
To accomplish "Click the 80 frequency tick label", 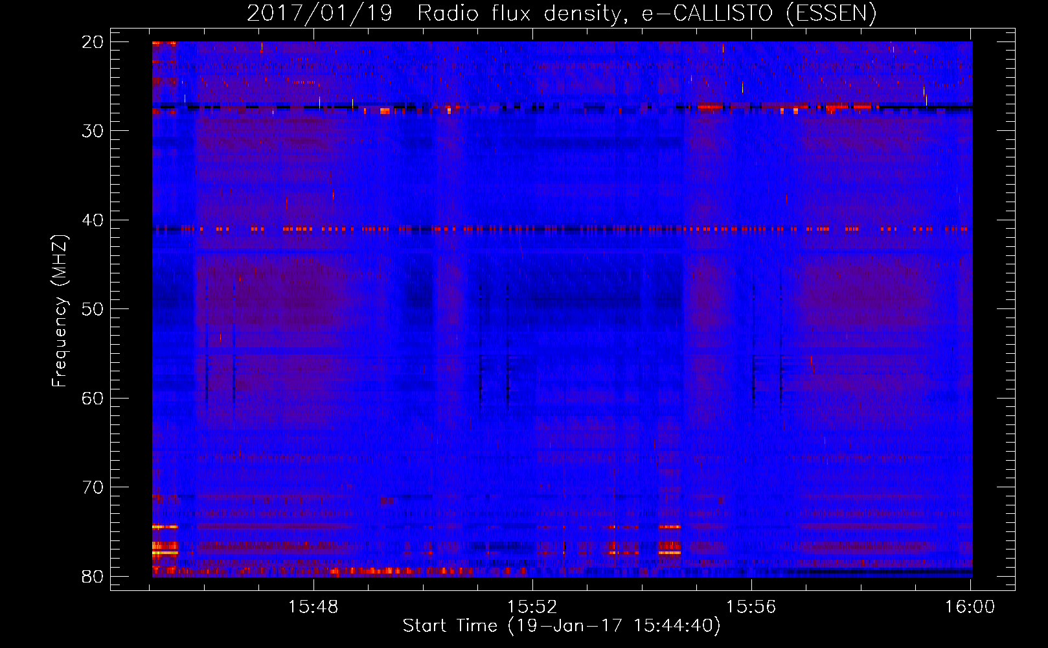I will tap(93, 576).
